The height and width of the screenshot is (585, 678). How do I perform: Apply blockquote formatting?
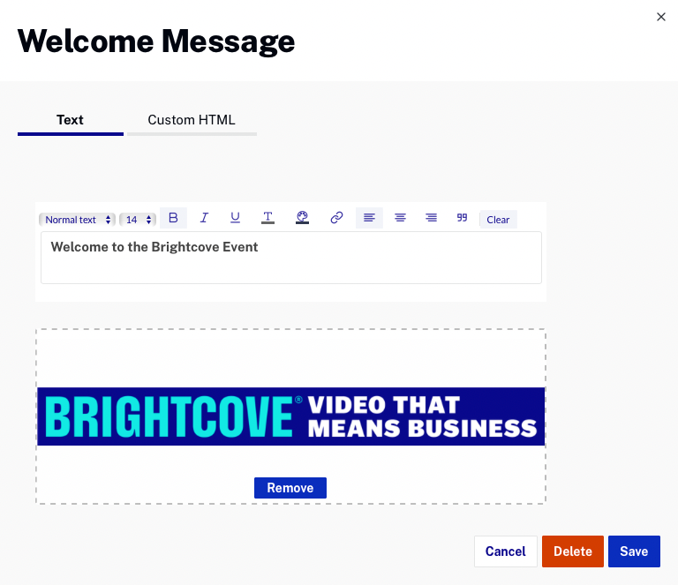coord(462,218)
